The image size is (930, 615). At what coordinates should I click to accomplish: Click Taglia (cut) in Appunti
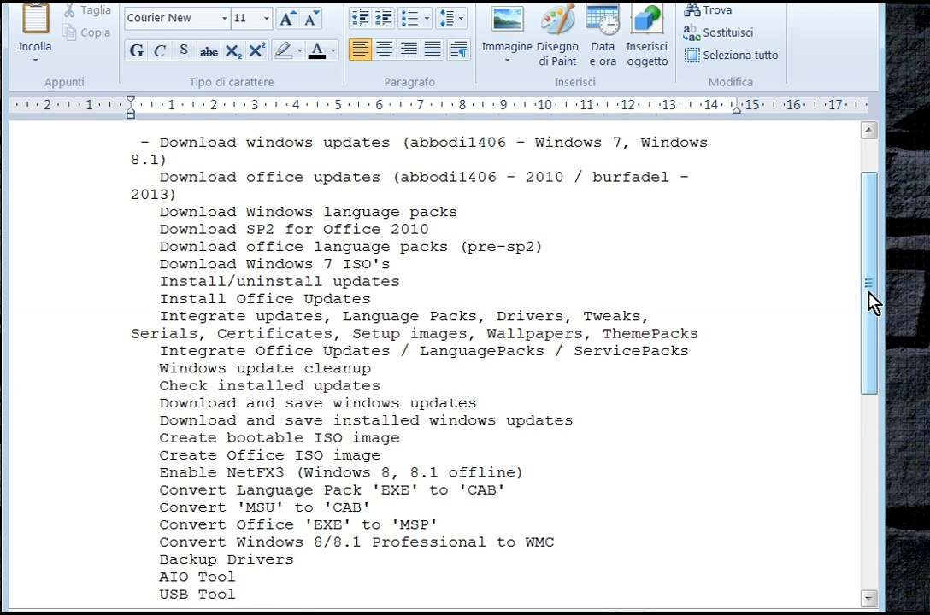87,9
